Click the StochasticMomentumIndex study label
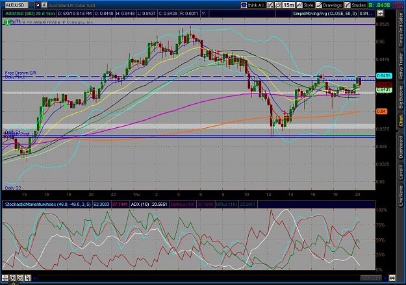 click(47, 204)
